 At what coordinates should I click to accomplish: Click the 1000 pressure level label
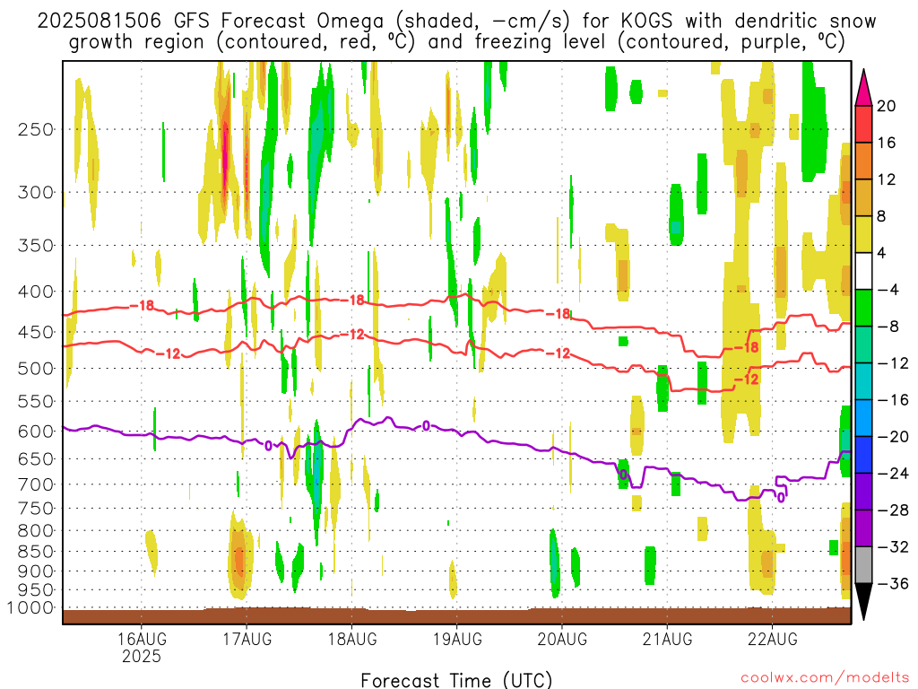(x=31, y=608)
